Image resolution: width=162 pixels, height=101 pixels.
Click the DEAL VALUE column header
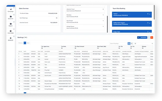point(77,51)
